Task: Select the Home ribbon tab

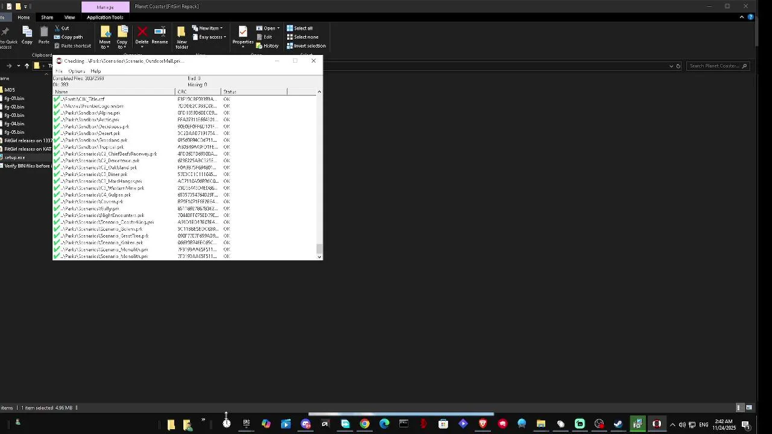Action: (x=24, y=17)
